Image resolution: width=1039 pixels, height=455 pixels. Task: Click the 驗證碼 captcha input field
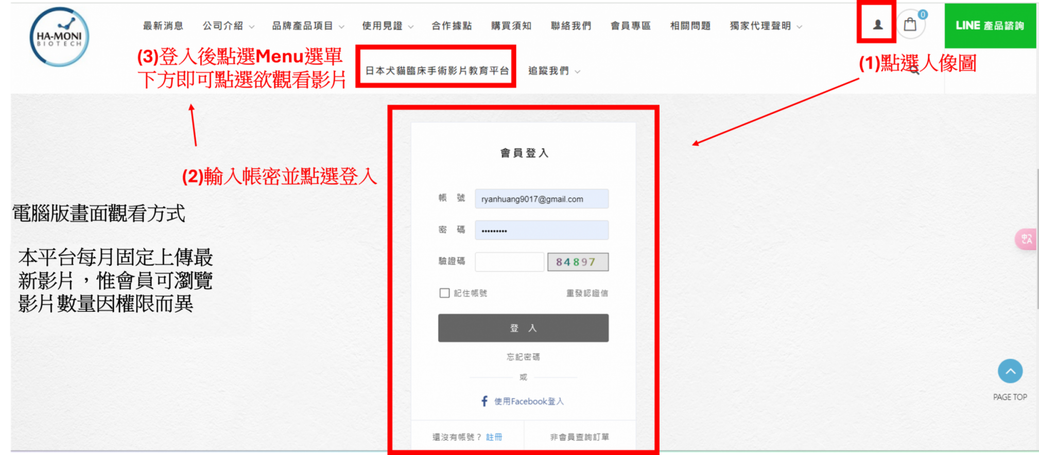(509, 262)
